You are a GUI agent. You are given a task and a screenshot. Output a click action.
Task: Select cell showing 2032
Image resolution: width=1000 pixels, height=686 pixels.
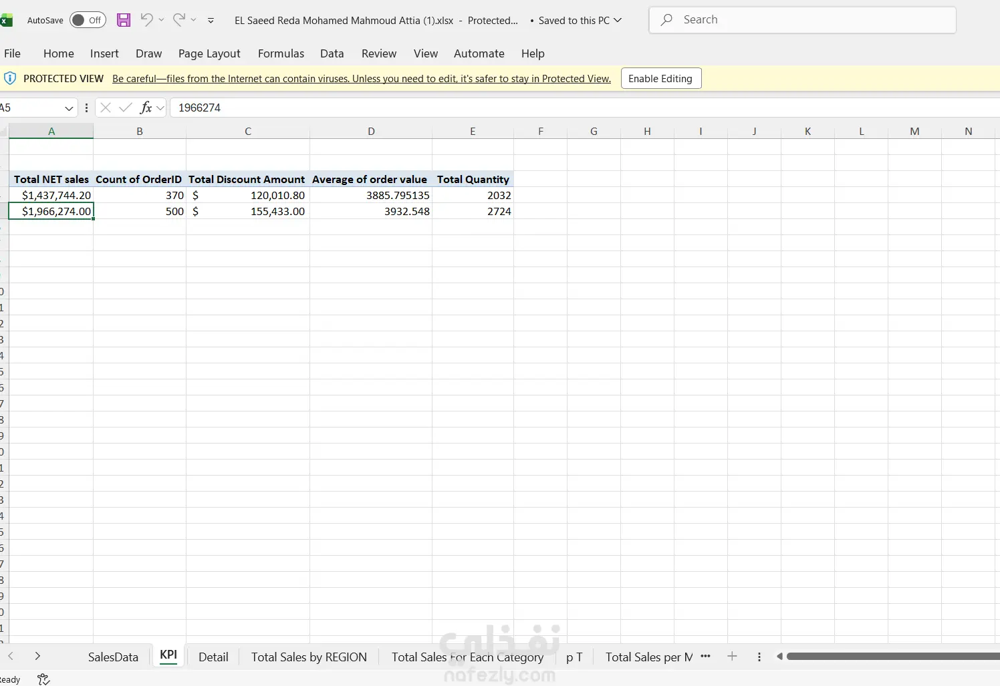[x=473, y=195]
